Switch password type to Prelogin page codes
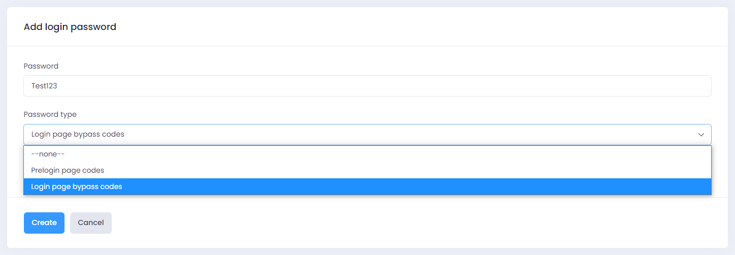This screenshot has width=735, height=255. point(68,170)
